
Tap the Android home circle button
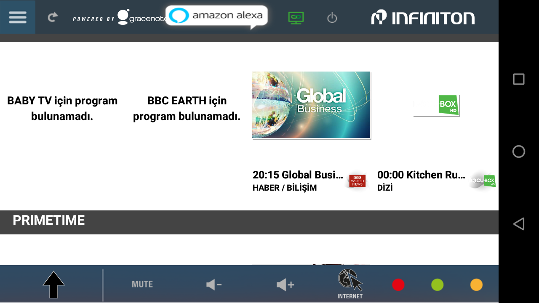click(519, 151)
